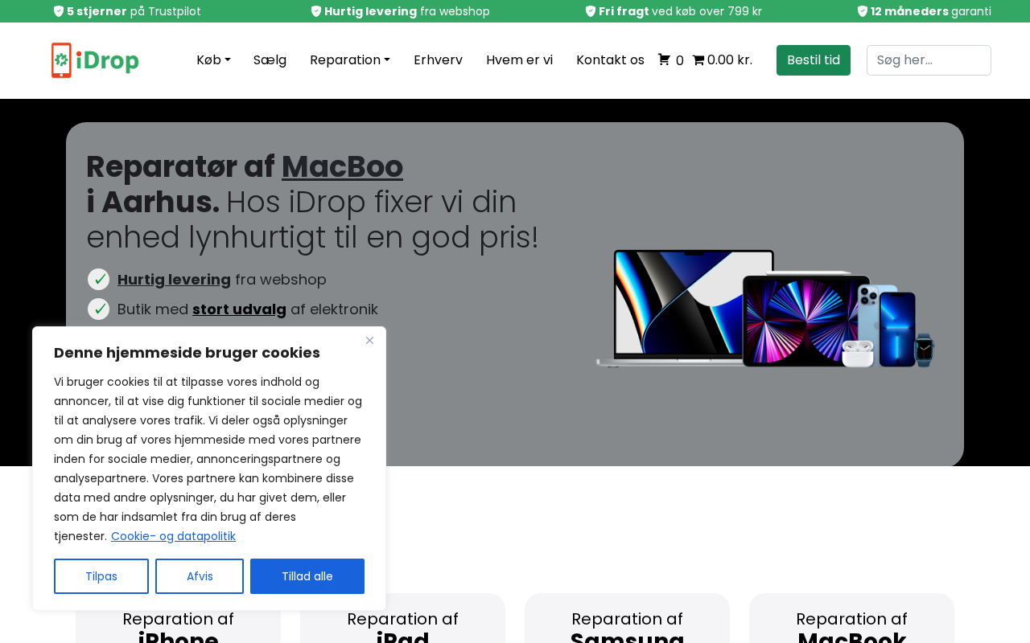Click the shield icon beside Hurtig levering
The height and width of the screenshot is (643, 1030).
pyautogui.click(x=316, y=11)
